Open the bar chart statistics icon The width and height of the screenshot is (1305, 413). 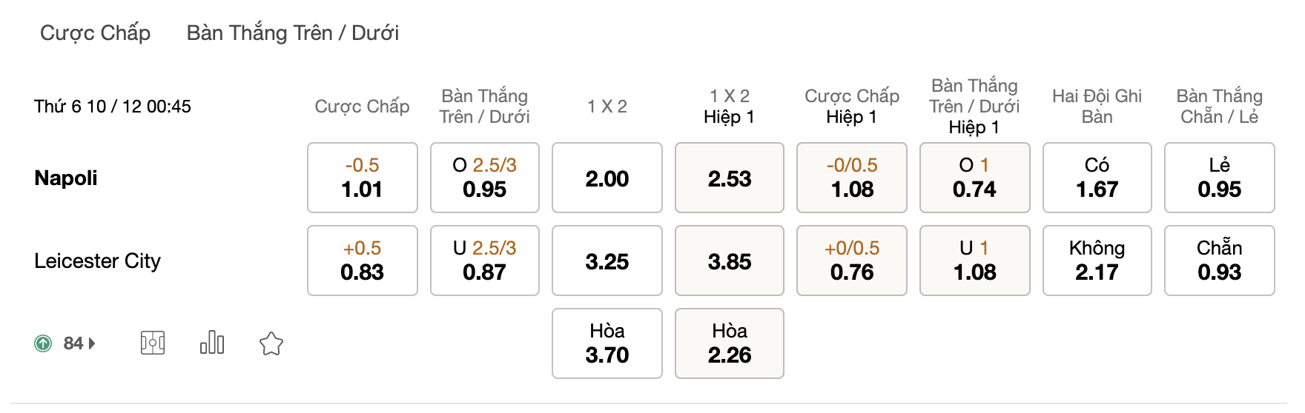click(212, 343)
